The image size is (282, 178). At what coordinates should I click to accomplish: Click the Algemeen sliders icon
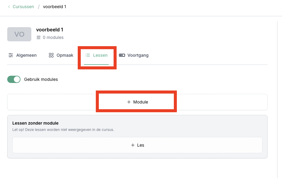(x=11, y=55)
